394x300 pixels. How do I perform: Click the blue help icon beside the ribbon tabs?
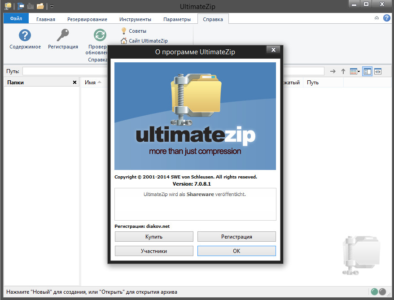point(387,18)
